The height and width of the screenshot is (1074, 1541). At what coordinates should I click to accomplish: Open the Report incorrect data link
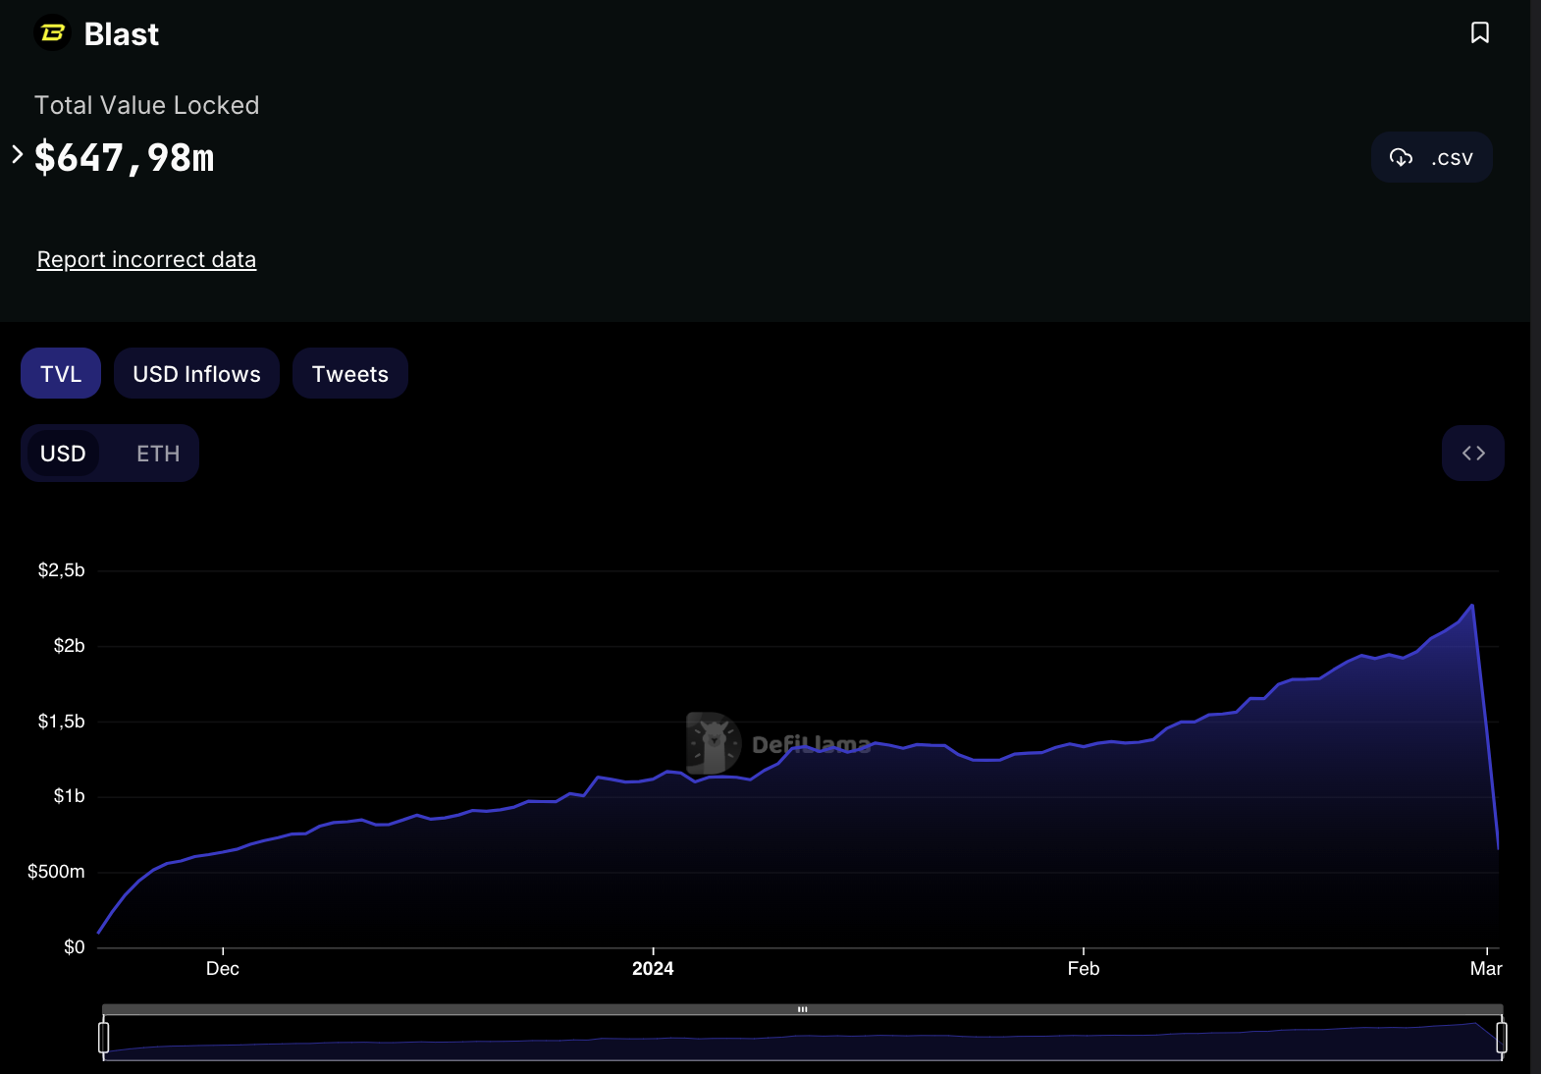[x=146, y=259]
